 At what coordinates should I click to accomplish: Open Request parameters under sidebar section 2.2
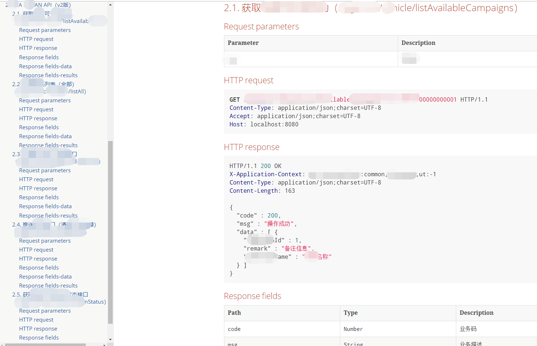pos(45,100)
